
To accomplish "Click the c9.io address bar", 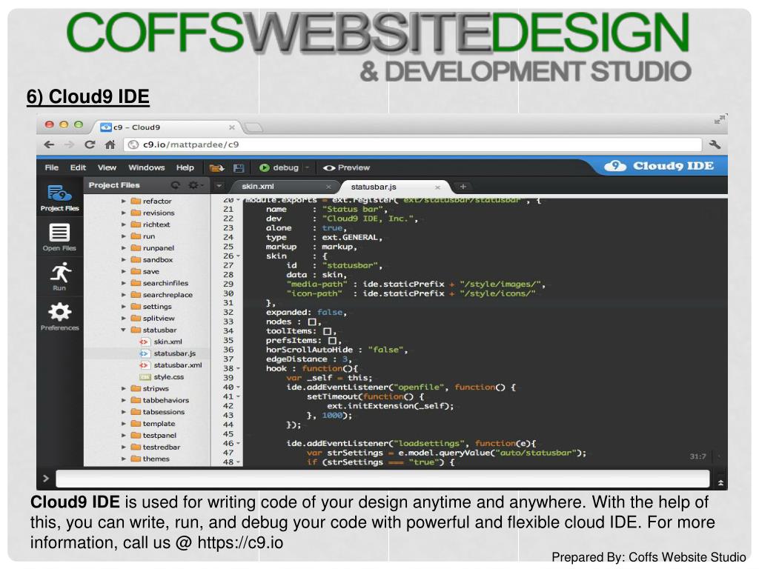I will (x=412, y=144).
